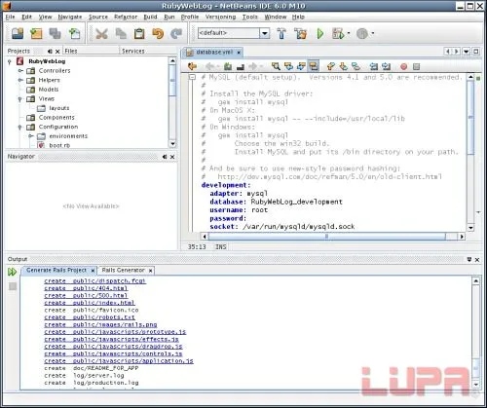Open the Refactor menu
487x408 pixels.
point(126,17)
